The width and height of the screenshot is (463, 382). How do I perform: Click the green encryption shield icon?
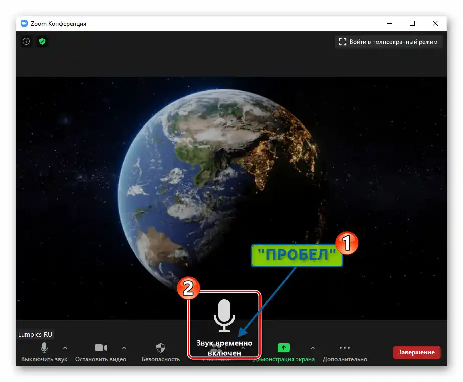[x=42, y=41]
